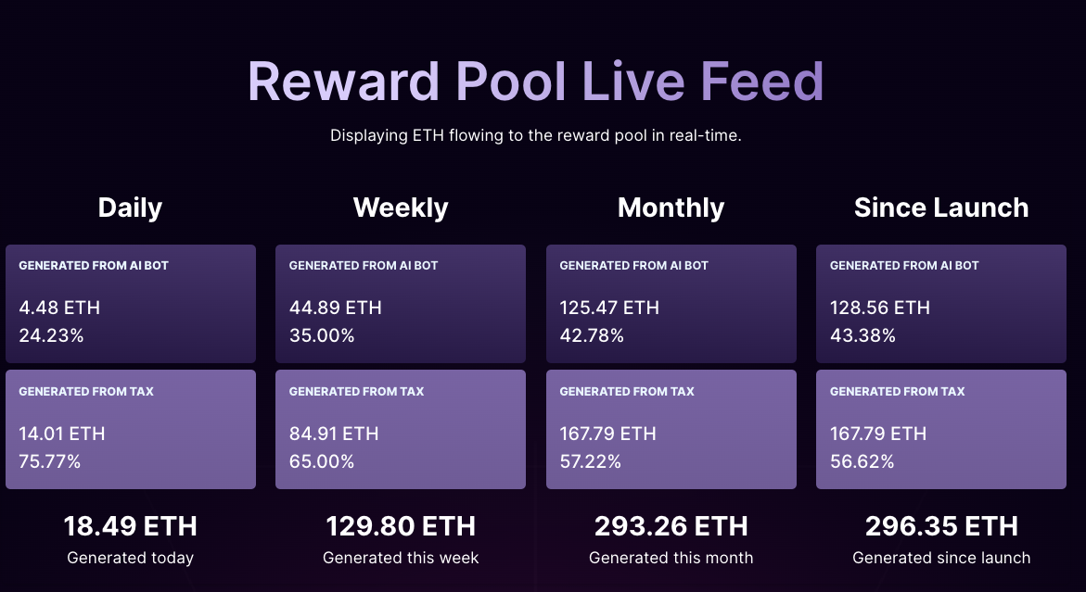Select the Since Launch column heading
The width and height of the screenshot is (1086, 592).
(941, 208)
